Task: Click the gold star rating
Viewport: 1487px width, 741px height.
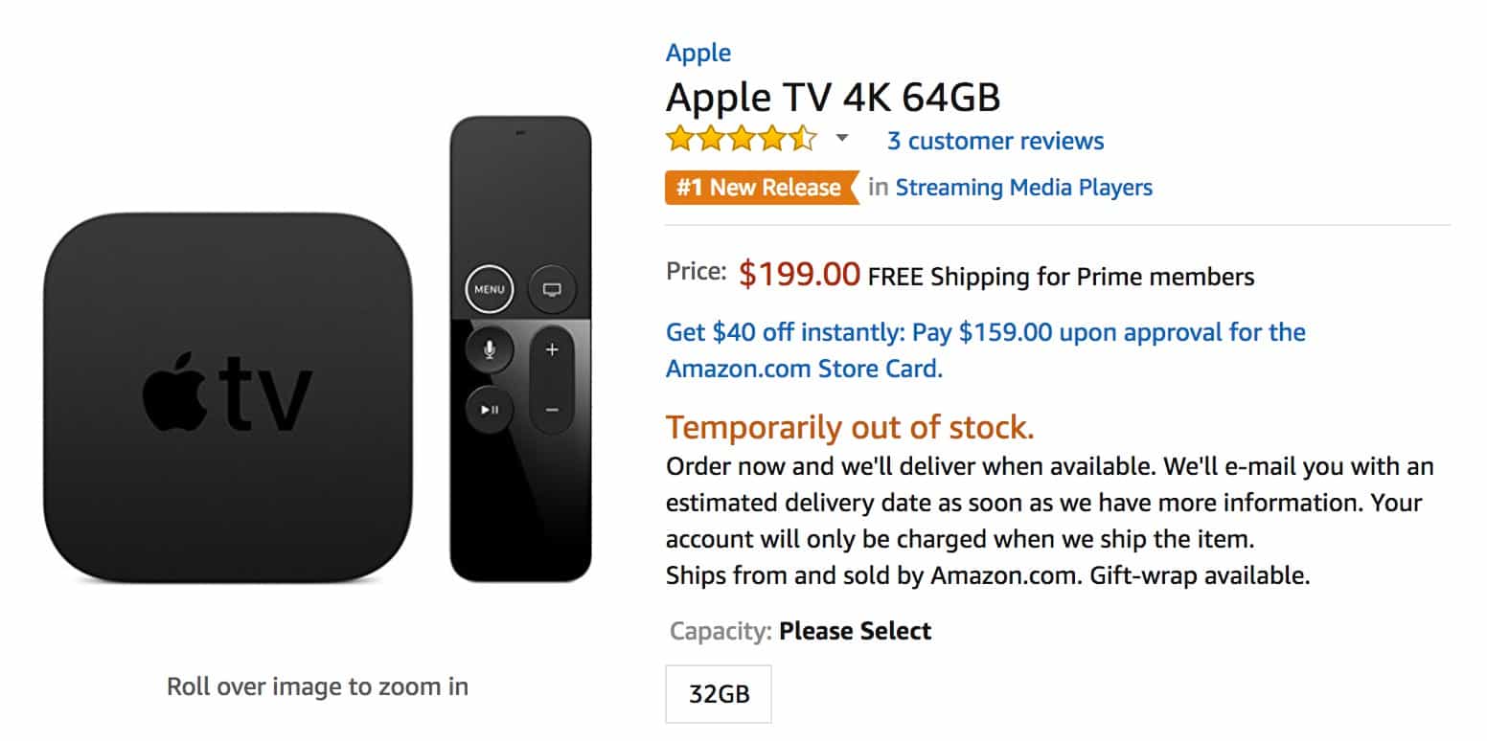Action: tap(742, 140)
